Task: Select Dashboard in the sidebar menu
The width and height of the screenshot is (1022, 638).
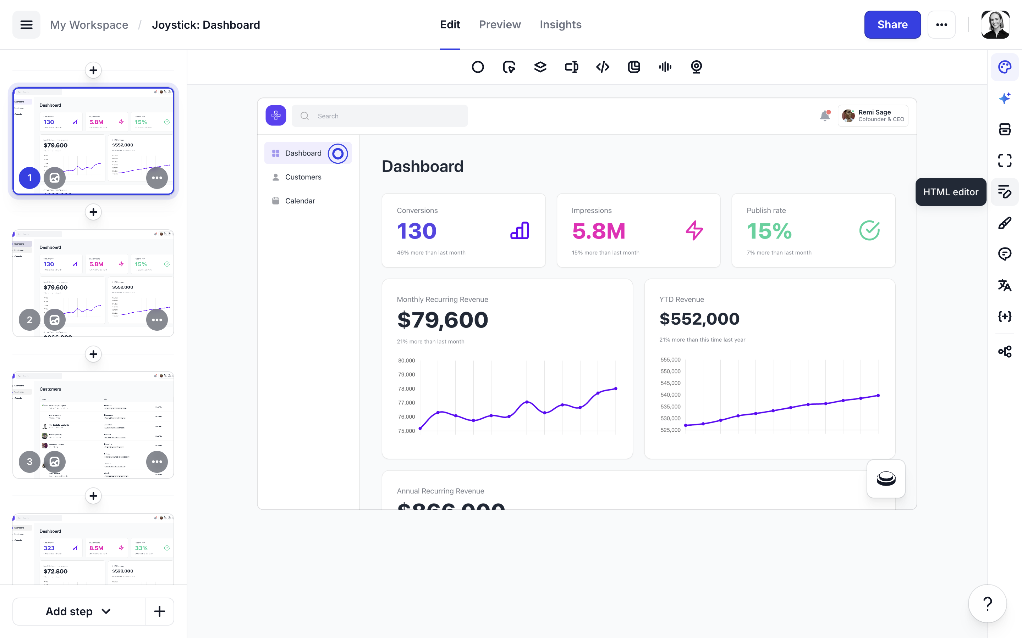Action: tap(308, 153)
